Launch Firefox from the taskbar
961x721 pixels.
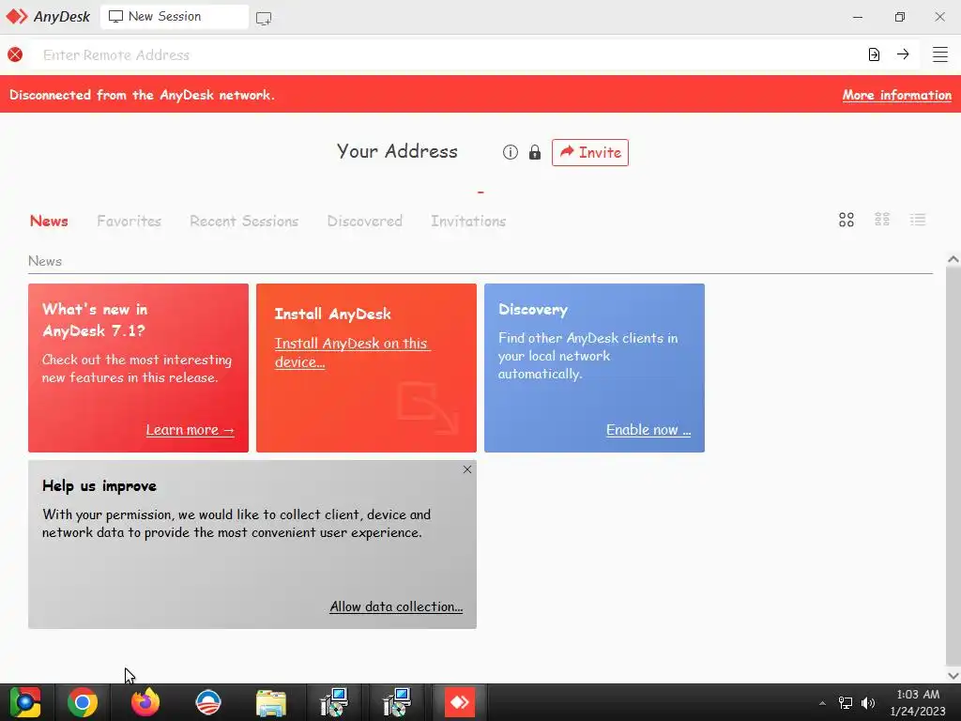145,702
